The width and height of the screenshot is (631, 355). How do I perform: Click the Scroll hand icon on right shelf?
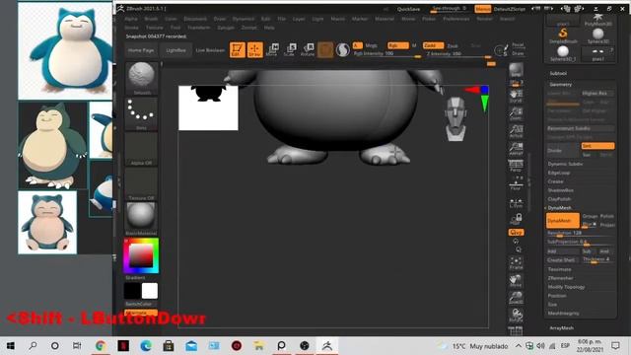(516, 97)
